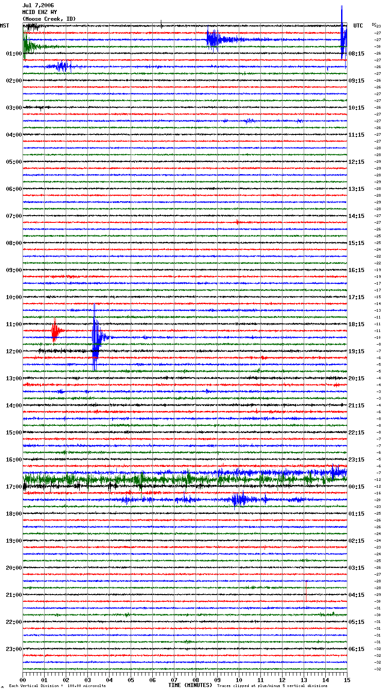Click minute "05" on the bottom axis
This screenshot has width=383, height=692.
coord(131,680)
